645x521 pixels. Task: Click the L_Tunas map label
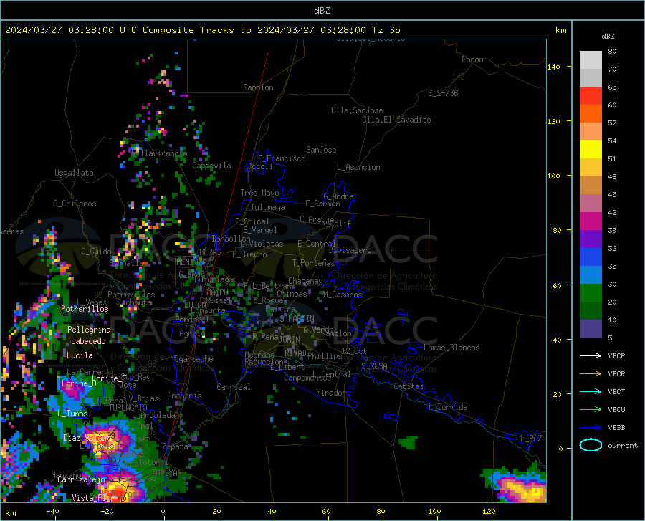[72, 414]
